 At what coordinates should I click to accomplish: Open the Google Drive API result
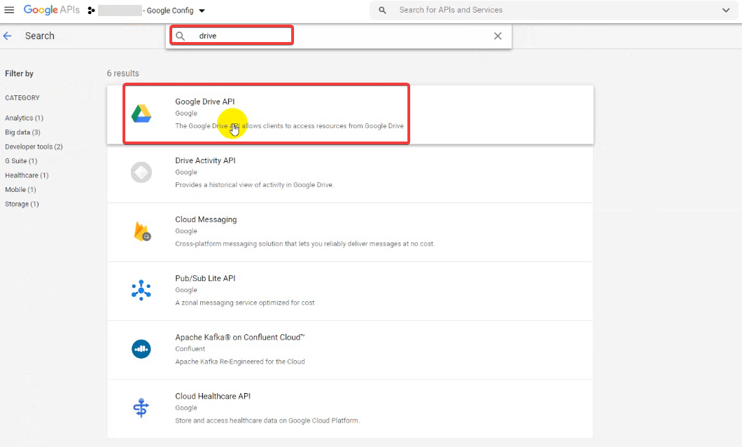pyautogui.click(x=204, y=102)
